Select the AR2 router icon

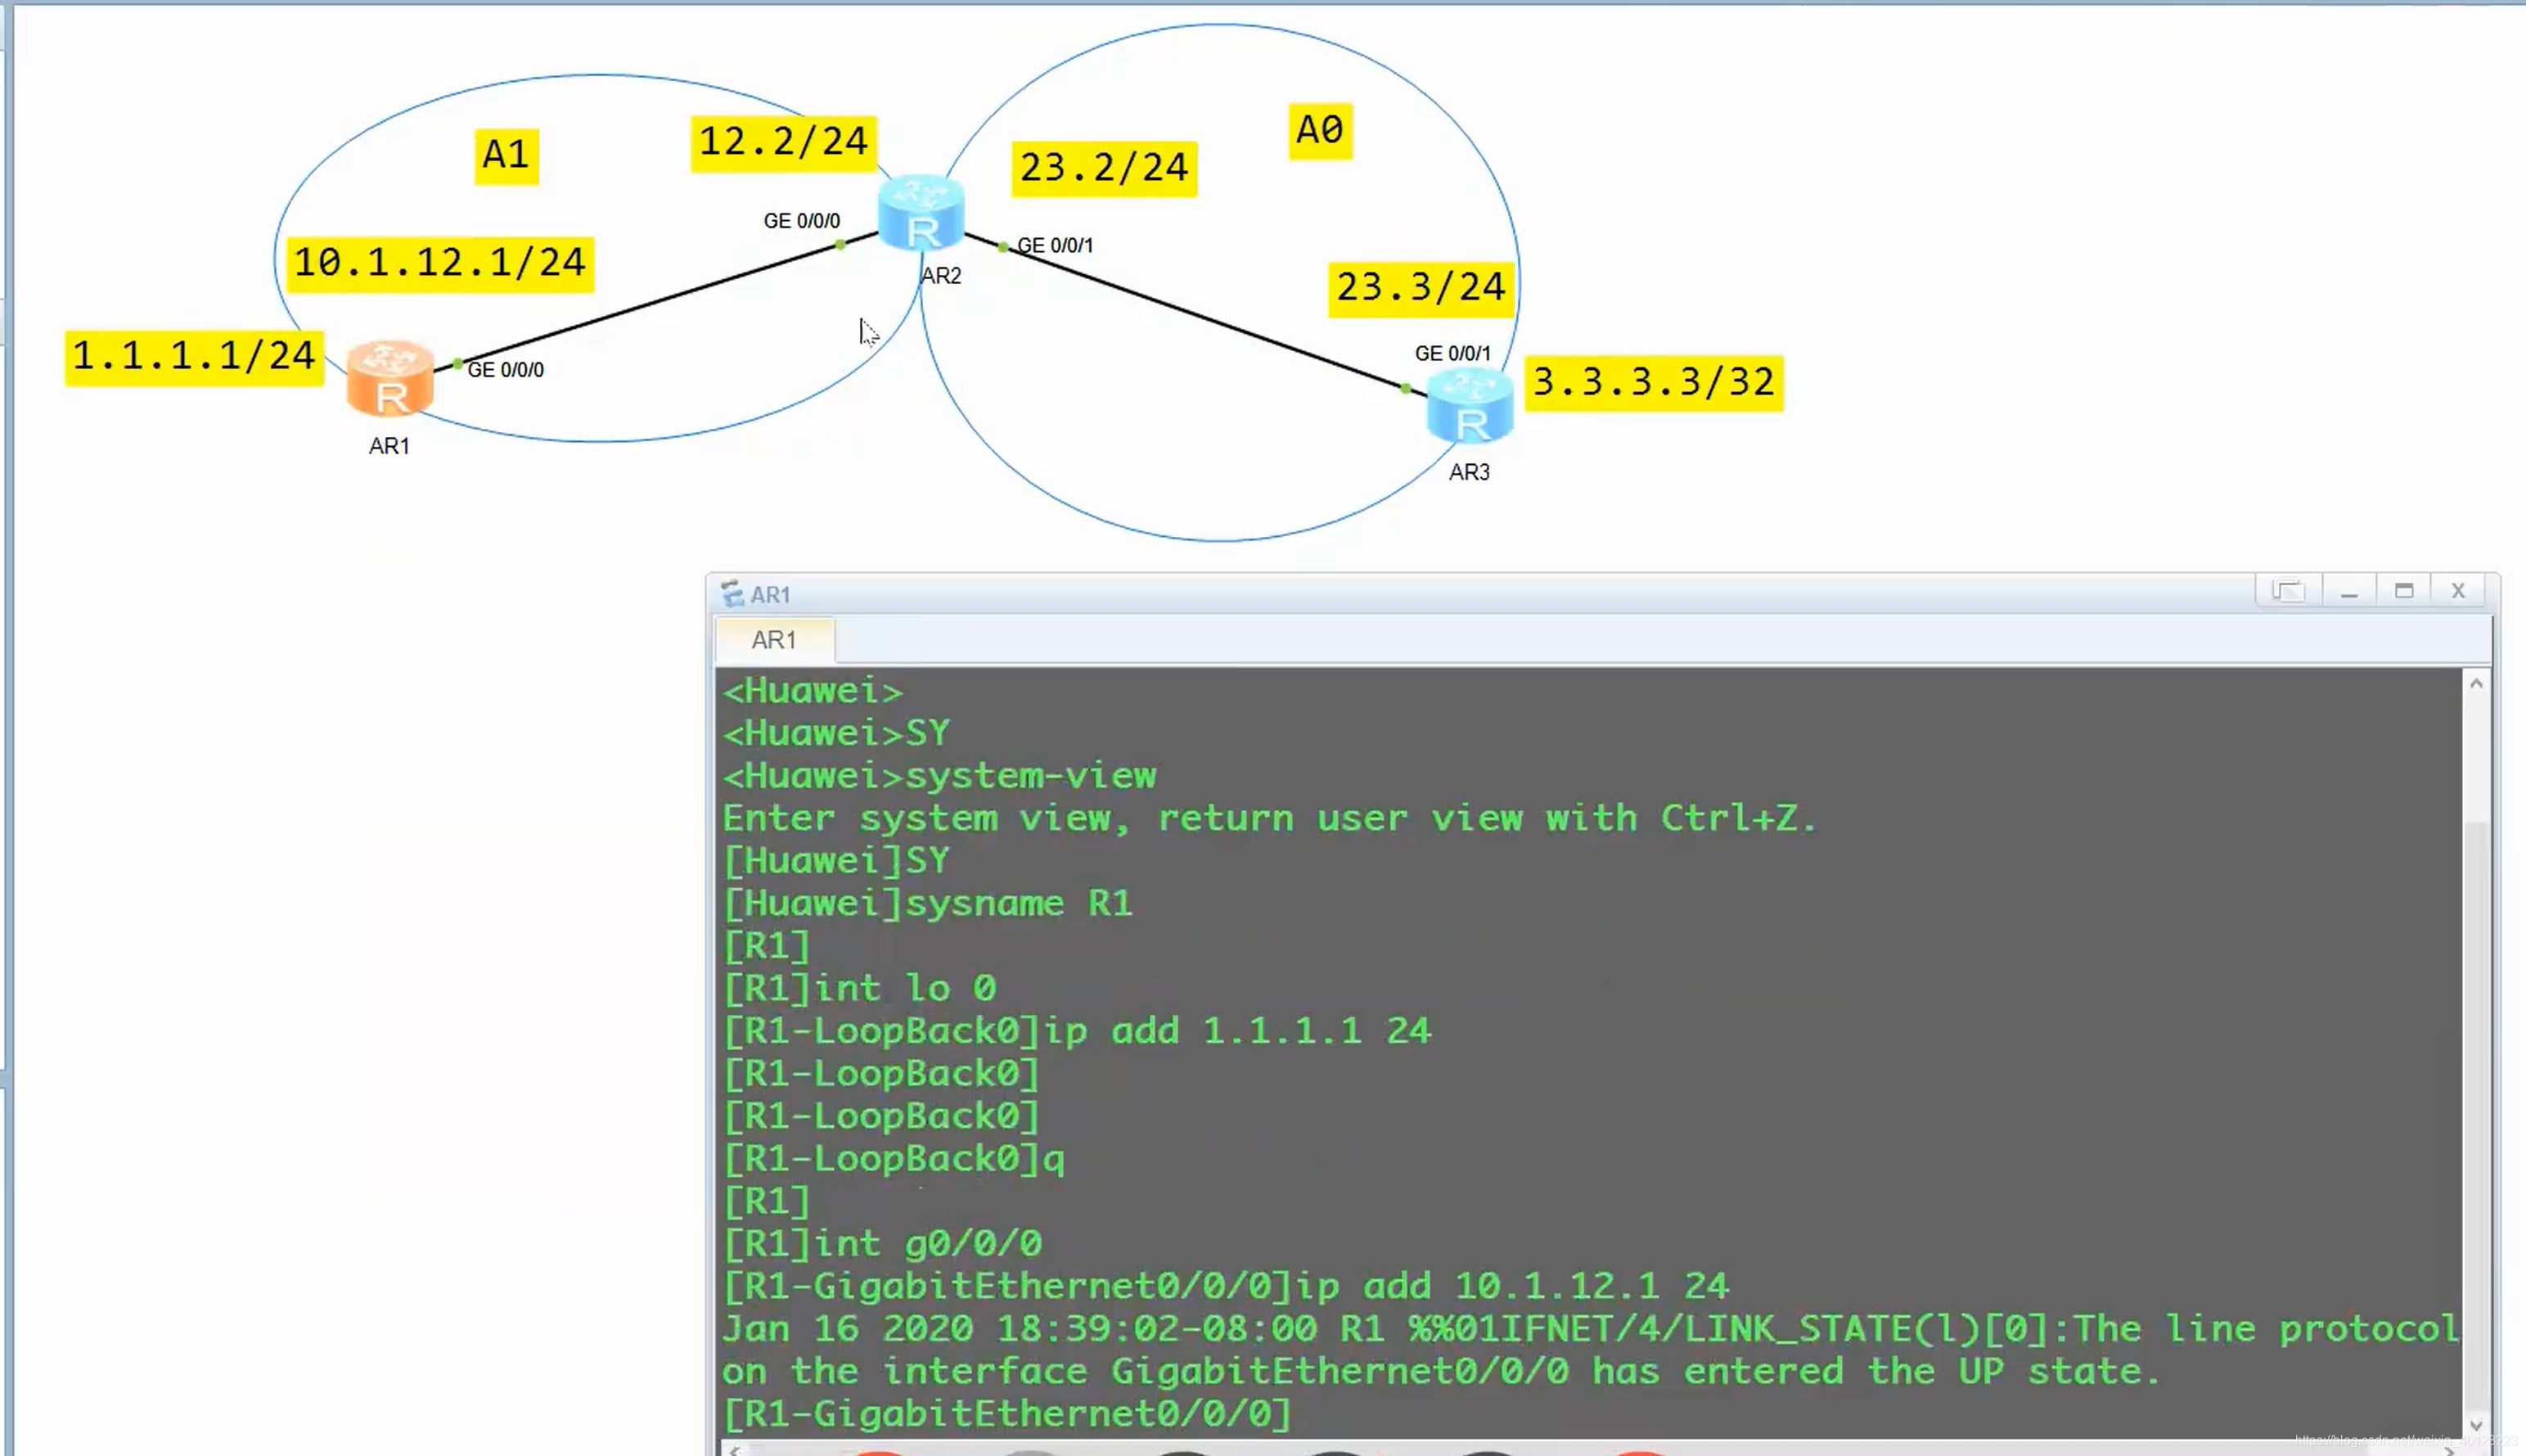point(921,212)
